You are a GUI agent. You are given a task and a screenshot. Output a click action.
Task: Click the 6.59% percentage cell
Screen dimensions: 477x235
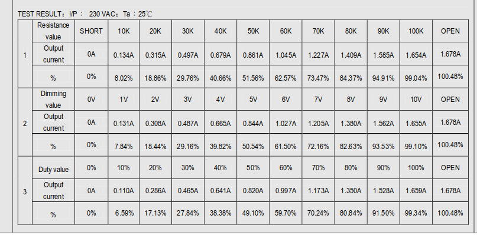(x=124, y=213)
